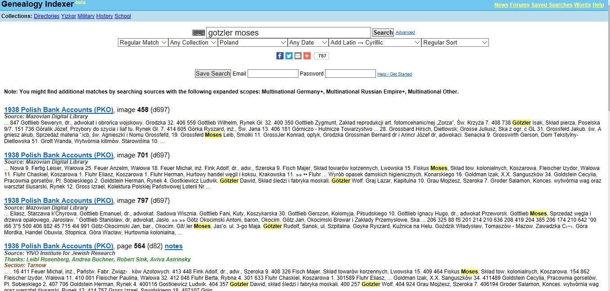Image resolution: width=610 pixels, height=291 pixels.
Task: Click the Save Search button
Action: coord(213,74)
